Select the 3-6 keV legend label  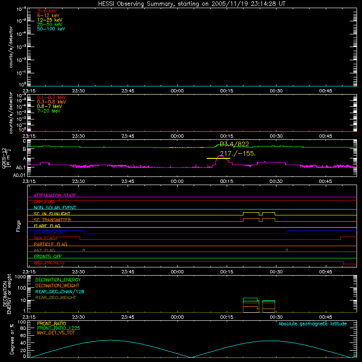[x=47, y=11]
